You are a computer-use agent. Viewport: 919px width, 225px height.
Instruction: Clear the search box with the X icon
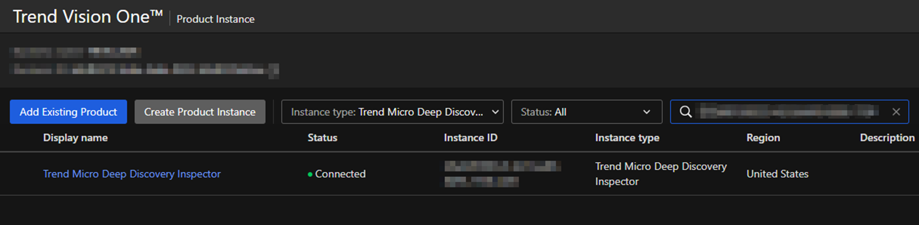point(896,112)
